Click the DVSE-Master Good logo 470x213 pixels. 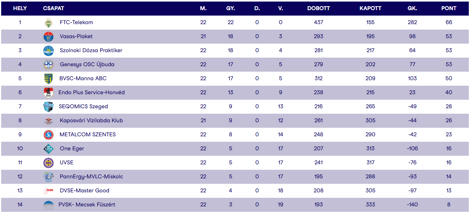point(48,191)
